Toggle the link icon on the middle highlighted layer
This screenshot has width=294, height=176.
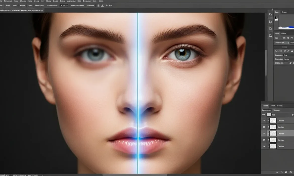coord(268,133)
